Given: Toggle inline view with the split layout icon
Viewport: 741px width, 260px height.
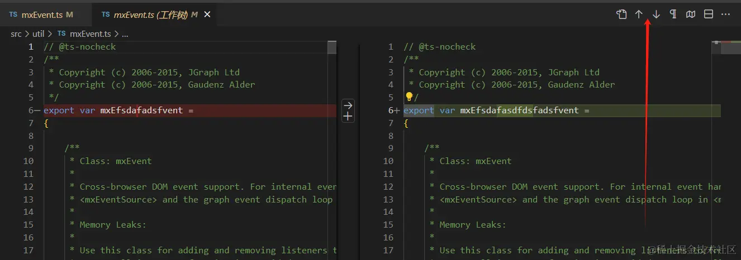Looking at the screenshot, I should click(709, 15).
